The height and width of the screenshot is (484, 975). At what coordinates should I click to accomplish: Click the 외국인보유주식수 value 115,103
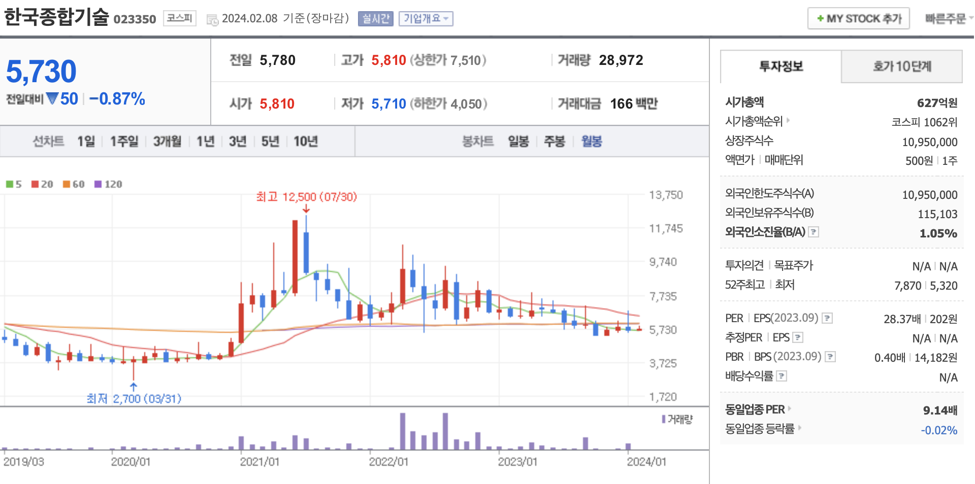pos(937,214)
